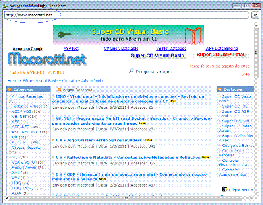Open Super CD Visual Basic in Destaques

pos(236,99)
